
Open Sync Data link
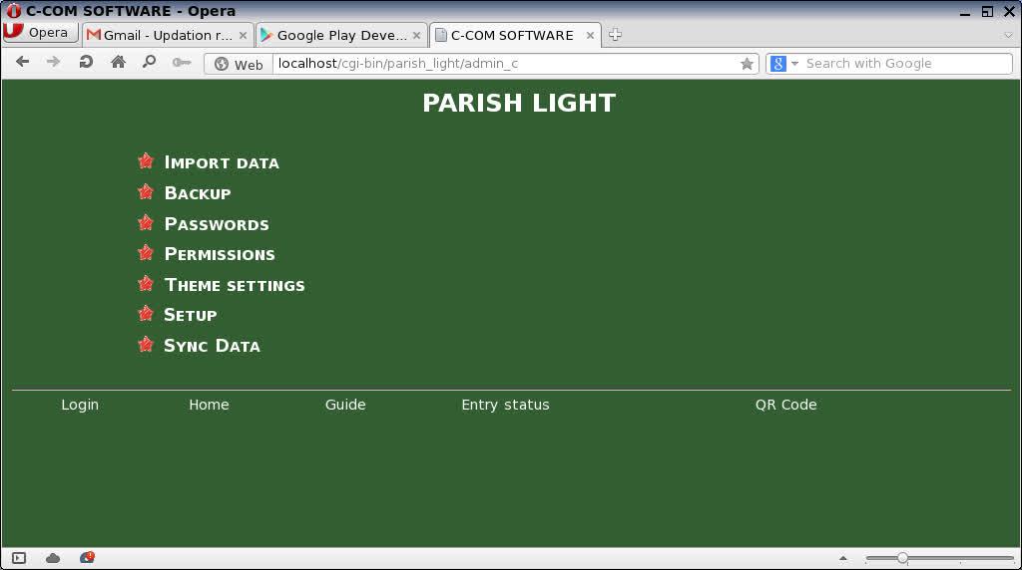212,346
